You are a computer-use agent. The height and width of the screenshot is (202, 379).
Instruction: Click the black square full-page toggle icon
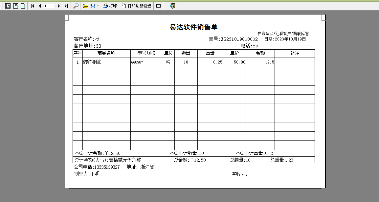point(158,6)
